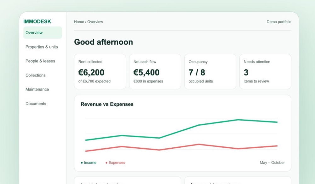Click the 'items to review' text
This screenshot has width=315, height=184.
point(256,81)
